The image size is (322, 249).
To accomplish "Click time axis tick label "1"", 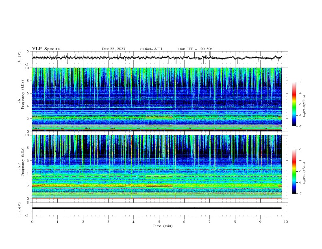I will coord(57,222).
